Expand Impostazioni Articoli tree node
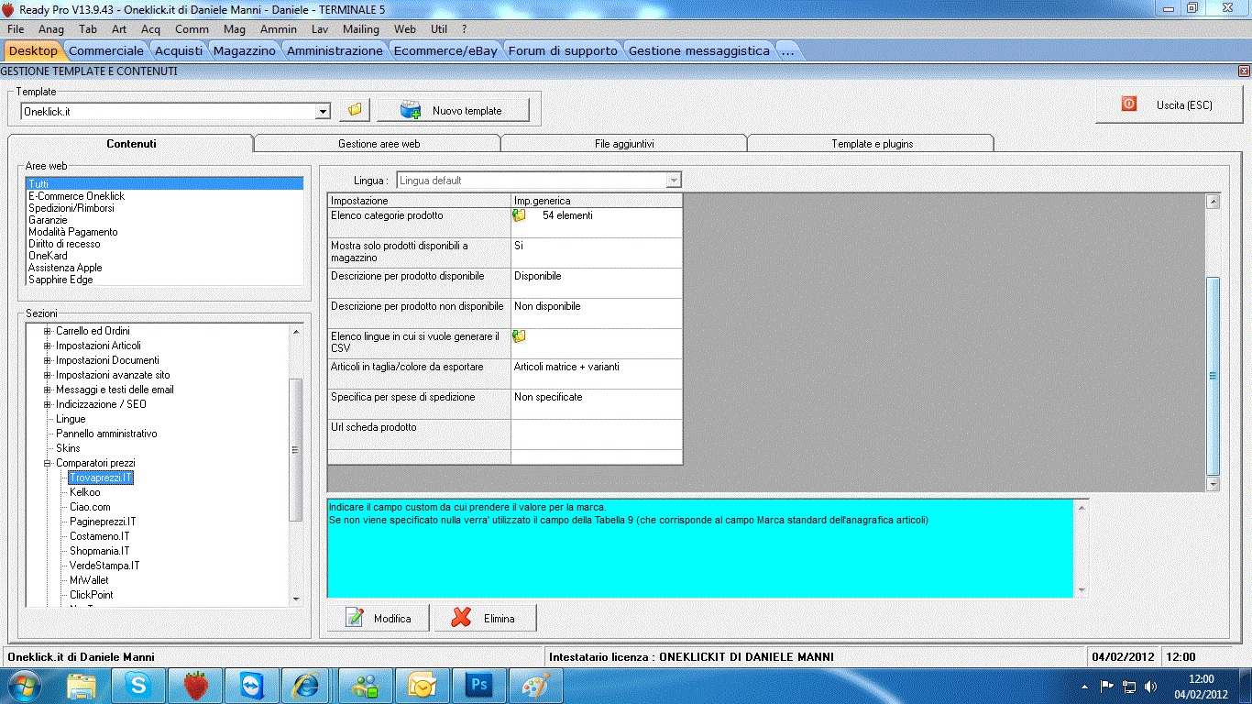The height and width of the screenshot is (704, 1252). tap(48, 346)
